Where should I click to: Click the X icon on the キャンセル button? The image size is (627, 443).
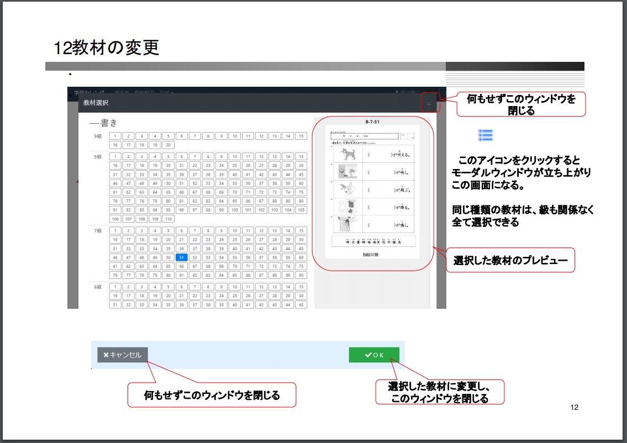106,355
